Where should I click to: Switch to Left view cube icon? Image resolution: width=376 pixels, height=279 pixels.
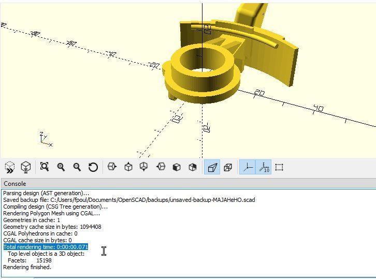tap(161, 167)
